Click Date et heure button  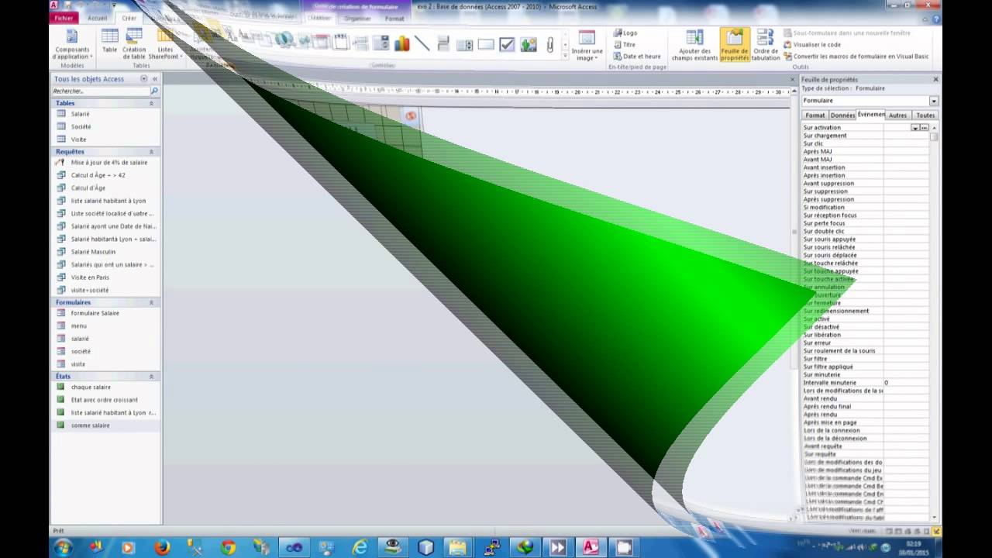pos(636,57)
